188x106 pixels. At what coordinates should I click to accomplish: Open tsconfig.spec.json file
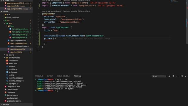(16, 81)
